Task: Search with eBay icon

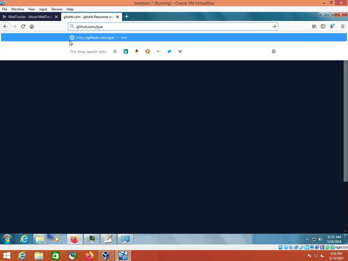Action: 159,51
